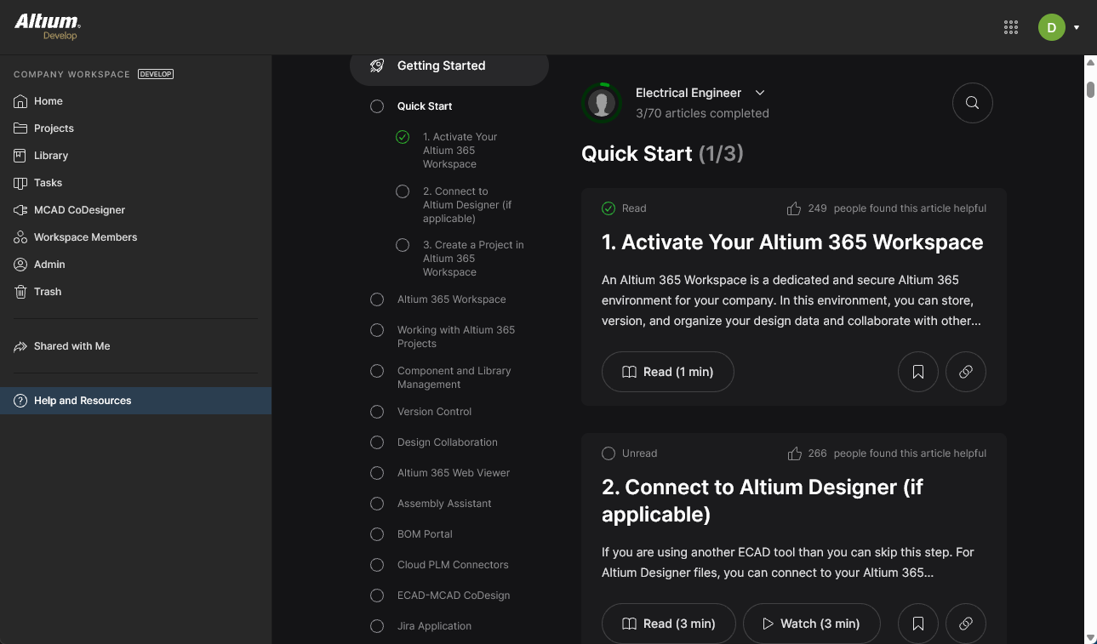Go to Projects in the sidebar
1097x644 pixels.
(54, 128)
